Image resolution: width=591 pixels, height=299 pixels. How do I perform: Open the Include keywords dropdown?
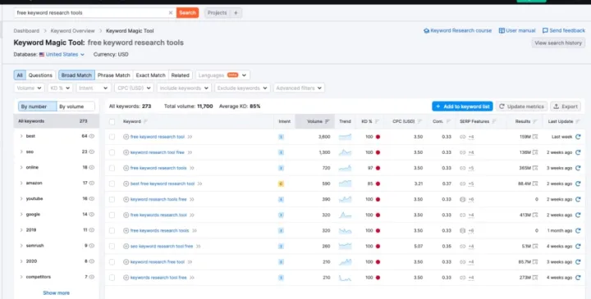pyautogui.click(x=184, y=88)
